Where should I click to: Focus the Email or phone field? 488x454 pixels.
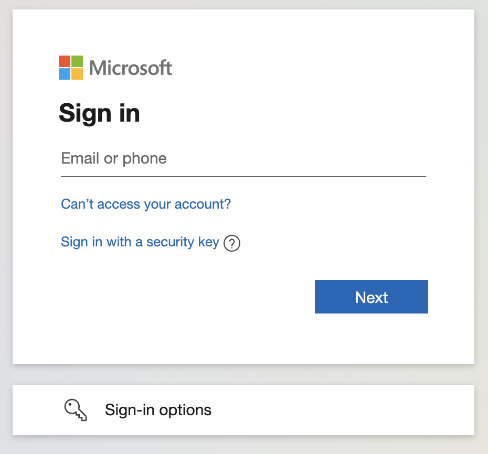tap(243, 158)
